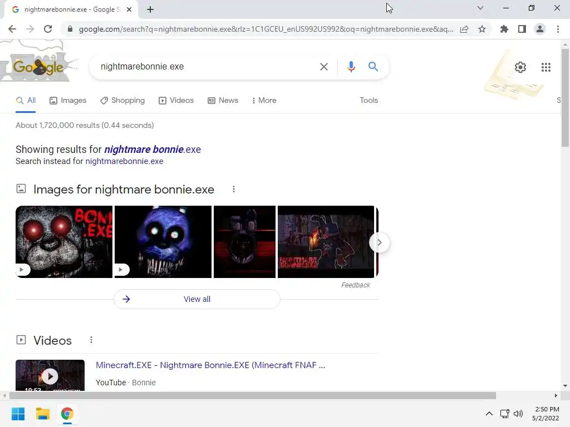Open volume control in system tray
The width and height of the screenshot is (570, 427).
518,414
